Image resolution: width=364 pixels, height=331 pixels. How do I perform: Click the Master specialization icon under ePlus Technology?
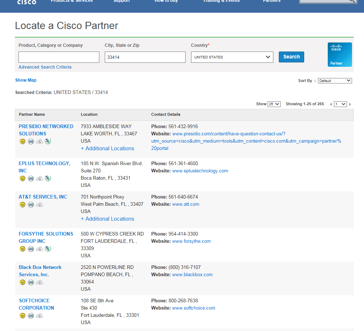31,178
